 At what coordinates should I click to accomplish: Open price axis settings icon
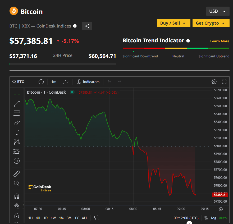click(221, 209)
